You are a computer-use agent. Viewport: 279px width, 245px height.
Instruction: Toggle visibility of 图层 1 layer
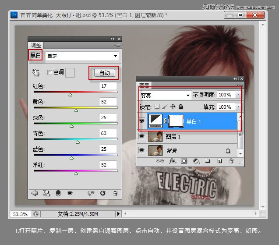coord(141,137)
